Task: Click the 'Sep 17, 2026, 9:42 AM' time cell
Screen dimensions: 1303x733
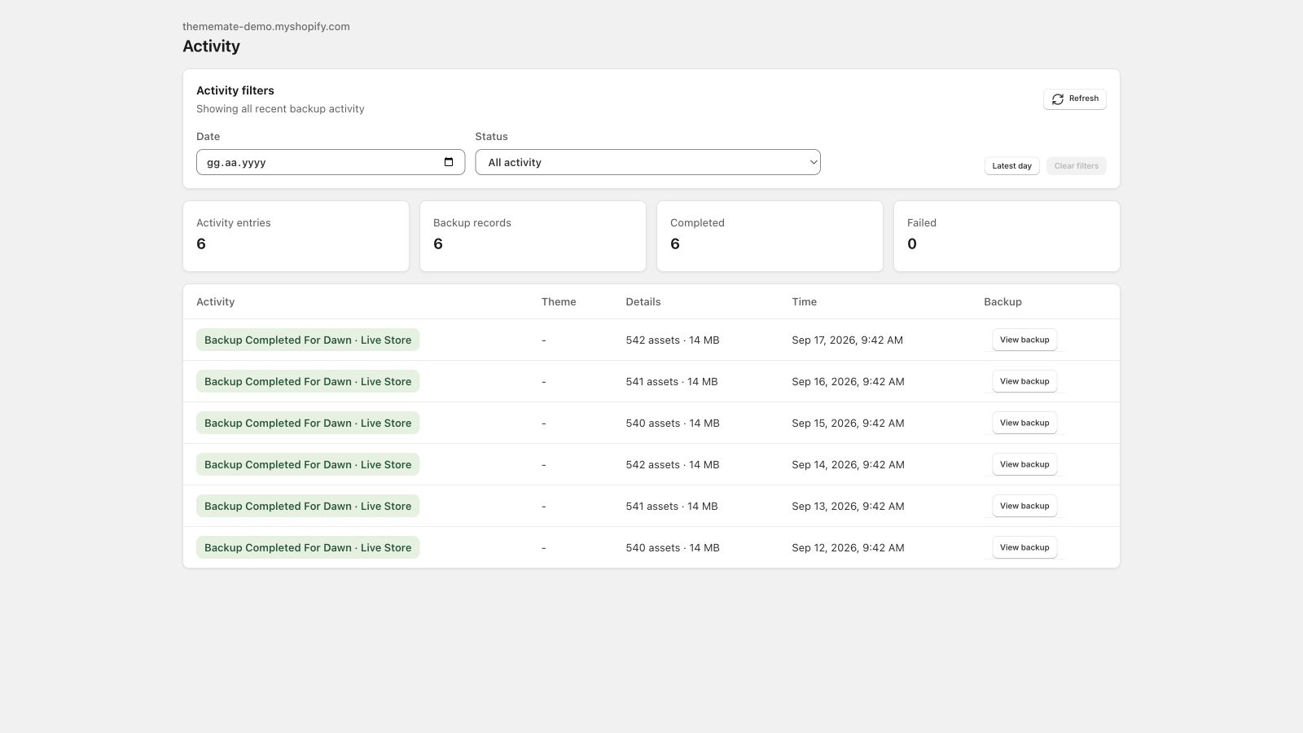Action: pos(847,340)
